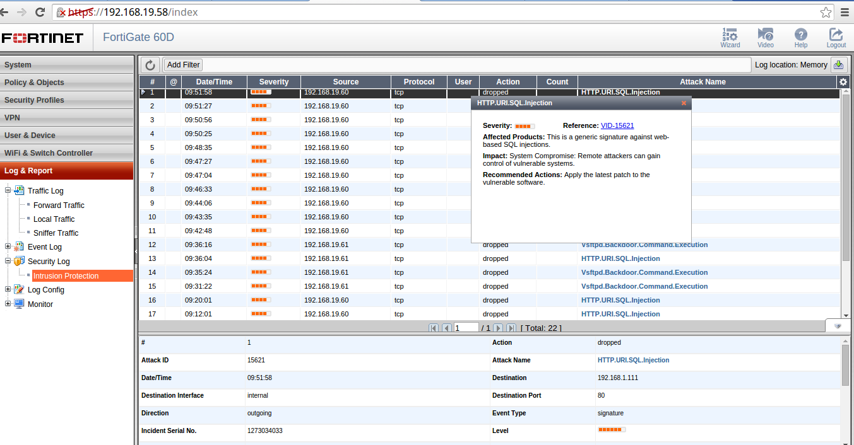The height and width of the screenshot is (445, 854).
Task: Open the VID-15621 reference link
Action: (617, 126)
